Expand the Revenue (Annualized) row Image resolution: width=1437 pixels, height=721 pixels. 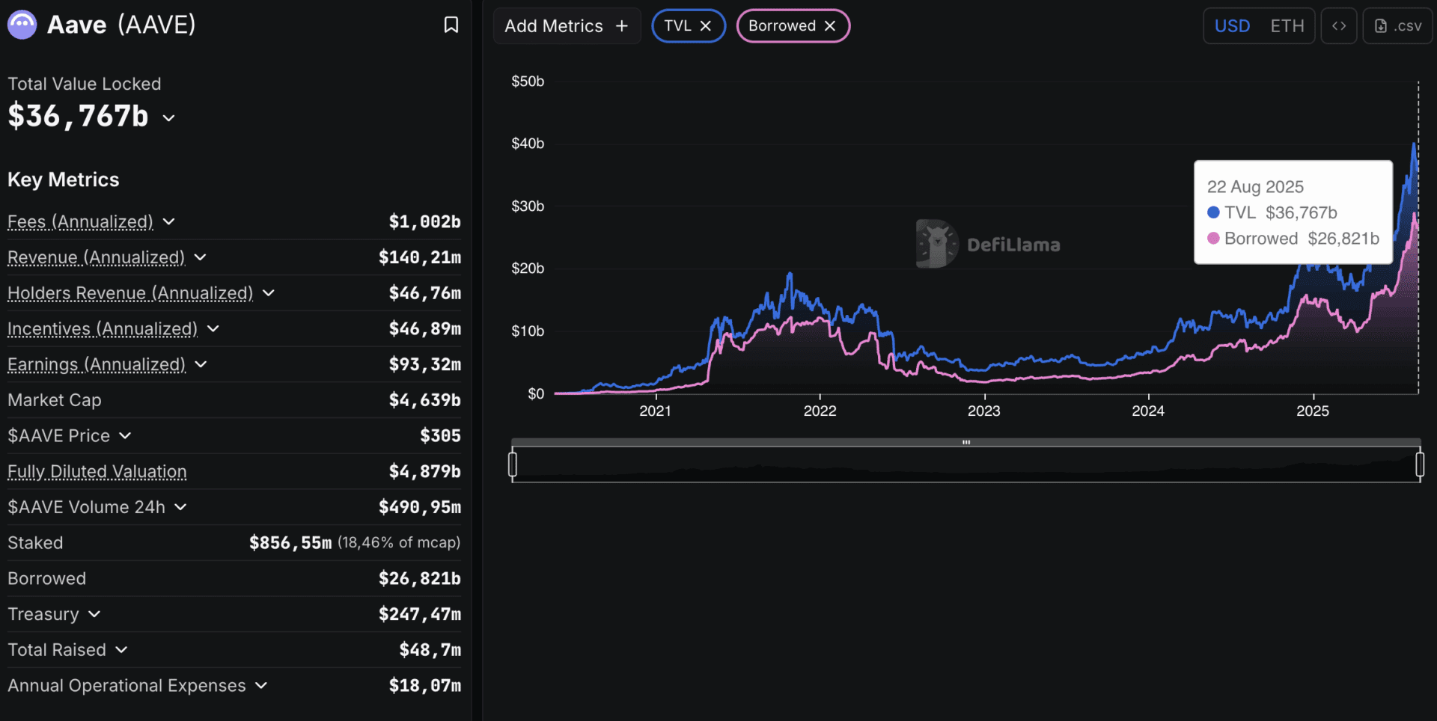[x=201, y=257]
